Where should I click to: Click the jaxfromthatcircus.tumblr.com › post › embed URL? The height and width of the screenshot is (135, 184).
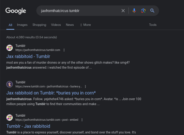[47, 120]
